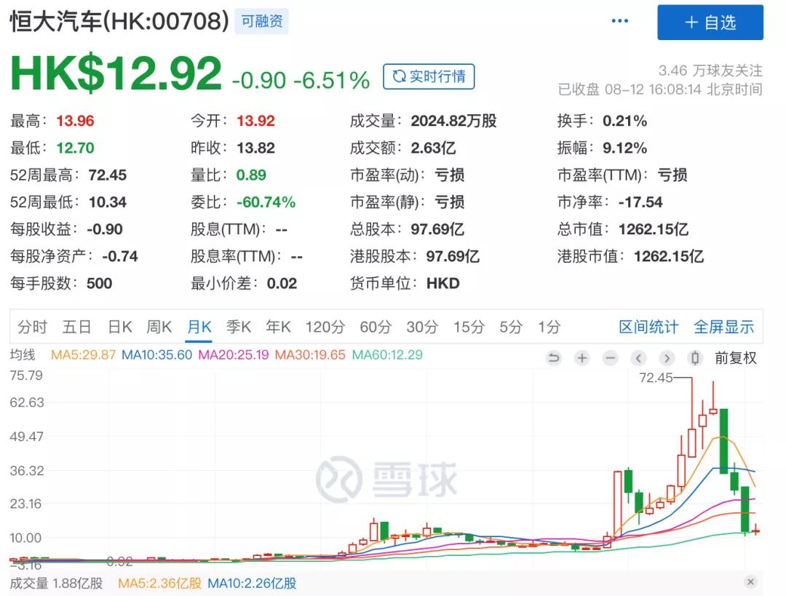Open 区间统计 range statistics
This screenshot has height=596, width=786.
[x=648, y=327]
